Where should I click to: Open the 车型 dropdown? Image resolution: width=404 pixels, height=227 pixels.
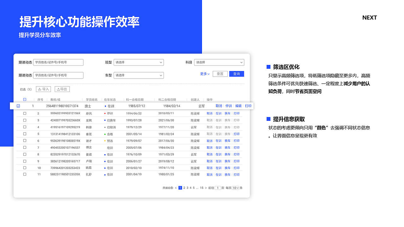coord(139,75)
